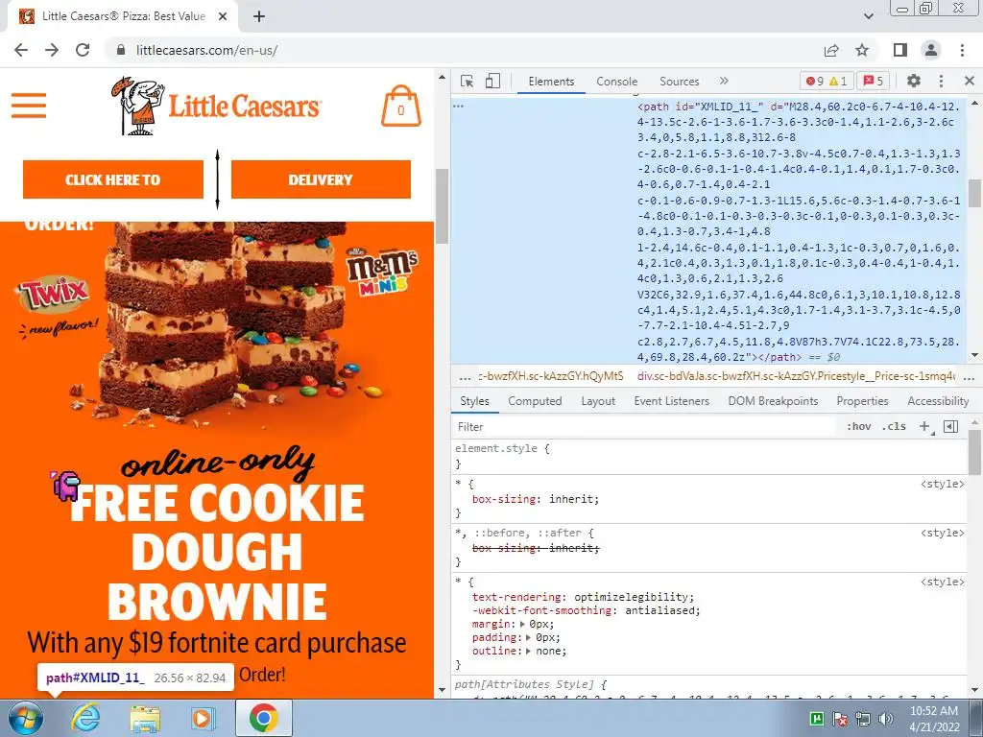This screenshot has height=737, width=983.
Task: Switch to the Console tab
Action: (x=617, y=82)
